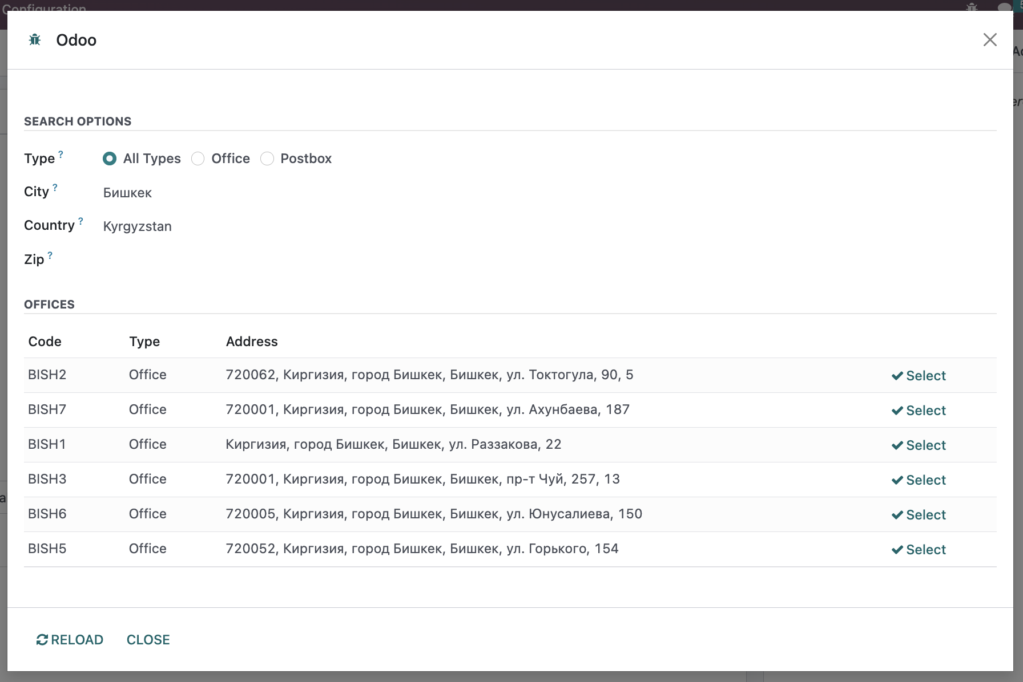Screen dimensions: 1023x682
Task: Select office BISH6 on Юнусалиева street
Action: pyautogui.click(x=919, y=515)
